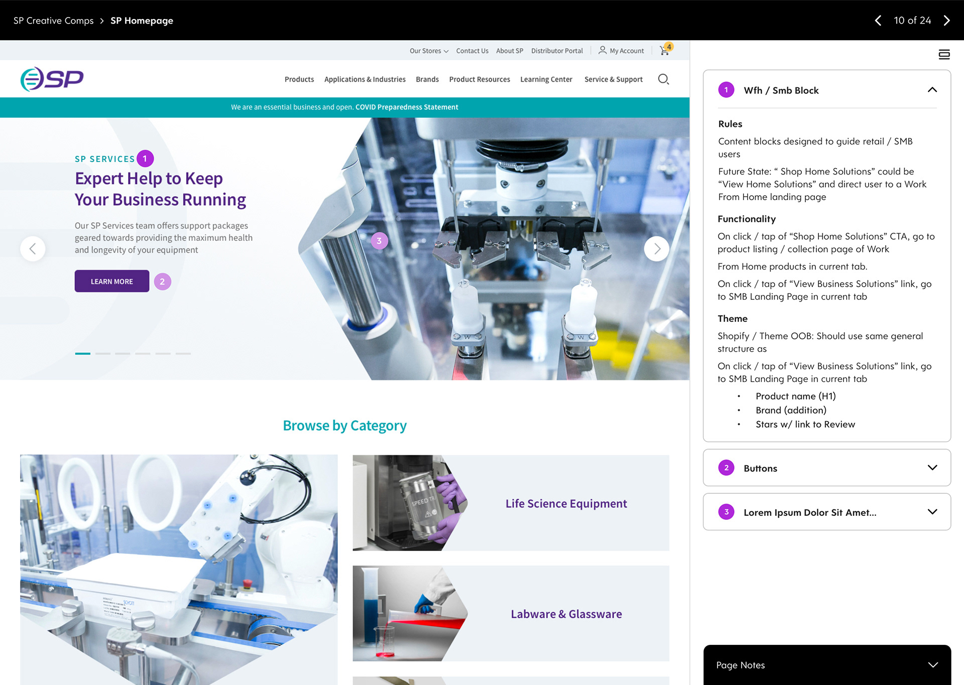Click the SP logo
Image resolution: width=964 pixels, height=685 pixels.
[52, 79]
